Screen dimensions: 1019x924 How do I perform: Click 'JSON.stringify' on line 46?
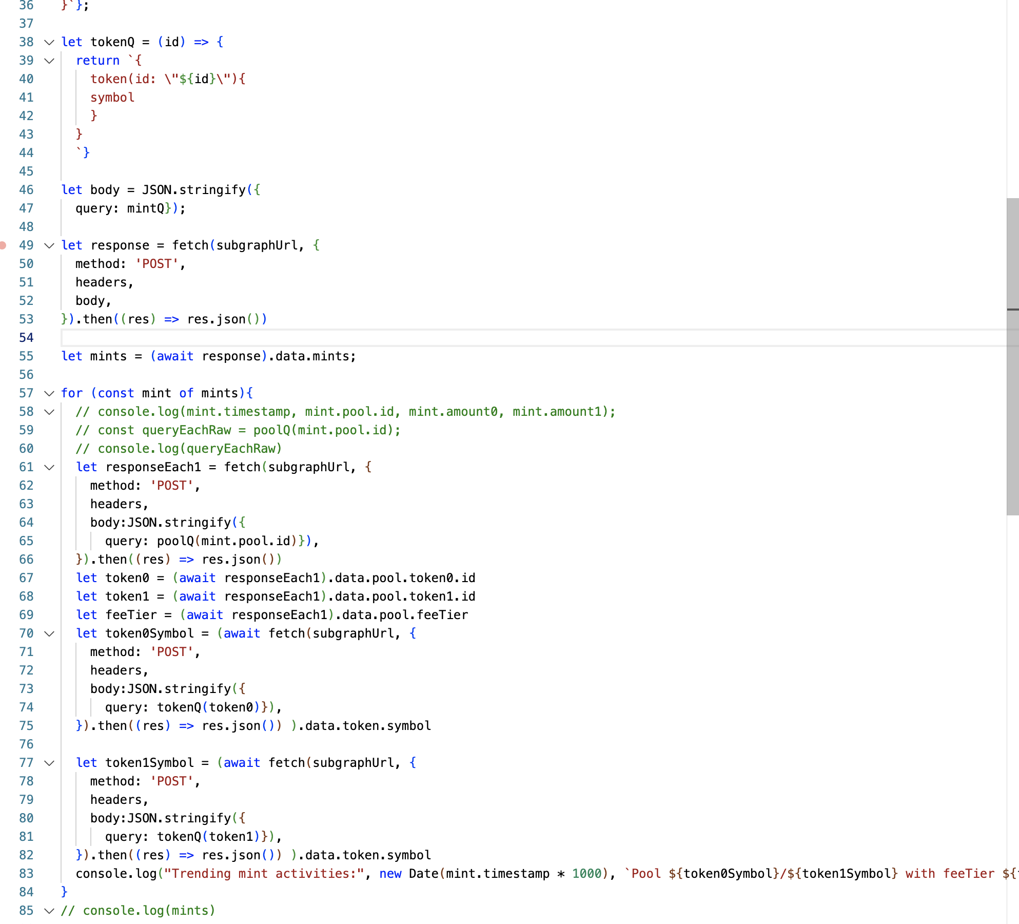(x=194, y=190)
